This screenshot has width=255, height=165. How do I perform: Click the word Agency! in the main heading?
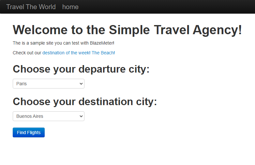217,30
